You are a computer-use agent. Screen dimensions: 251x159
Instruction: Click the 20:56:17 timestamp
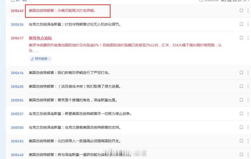(x=17, y=38)
